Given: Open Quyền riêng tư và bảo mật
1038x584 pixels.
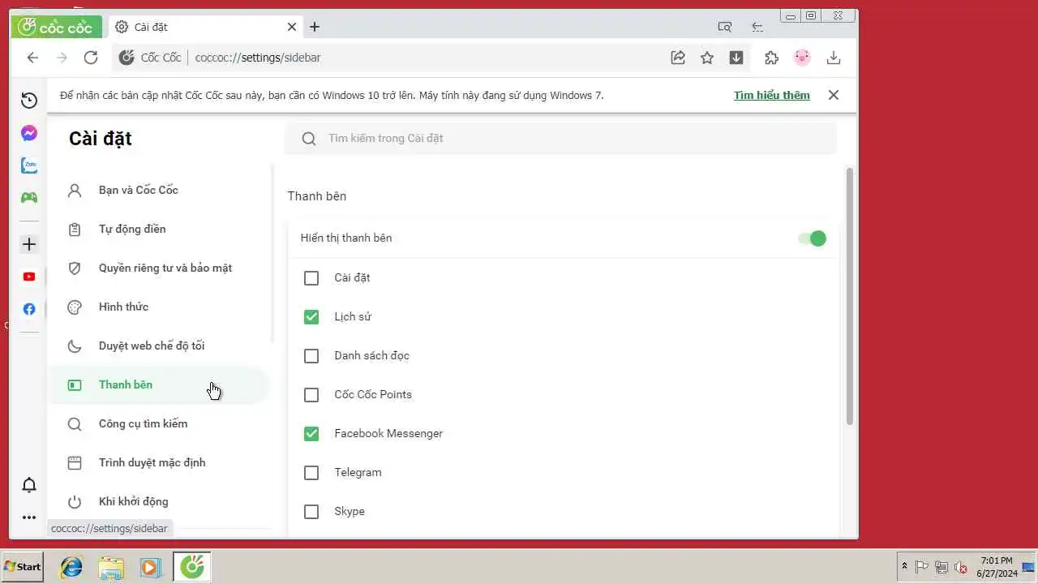Looking at the screenshot, I should (158, 268).
